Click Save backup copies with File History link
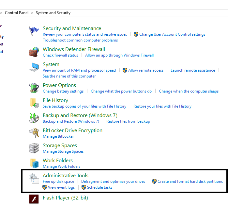The image size is (228, 207). pos(84,106)
